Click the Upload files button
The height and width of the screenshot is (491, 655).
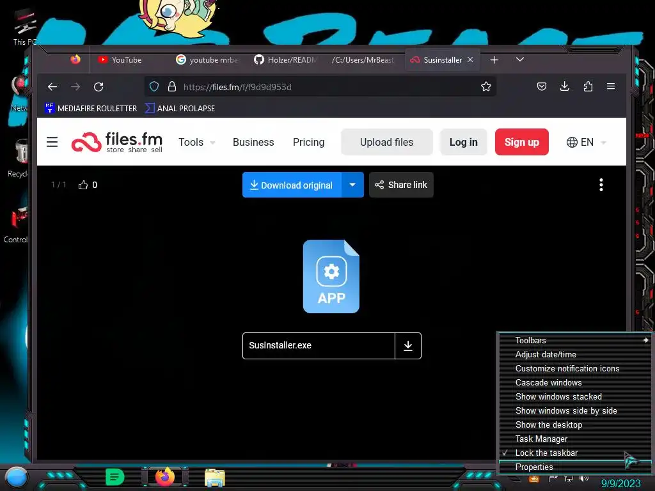[386, 142]
